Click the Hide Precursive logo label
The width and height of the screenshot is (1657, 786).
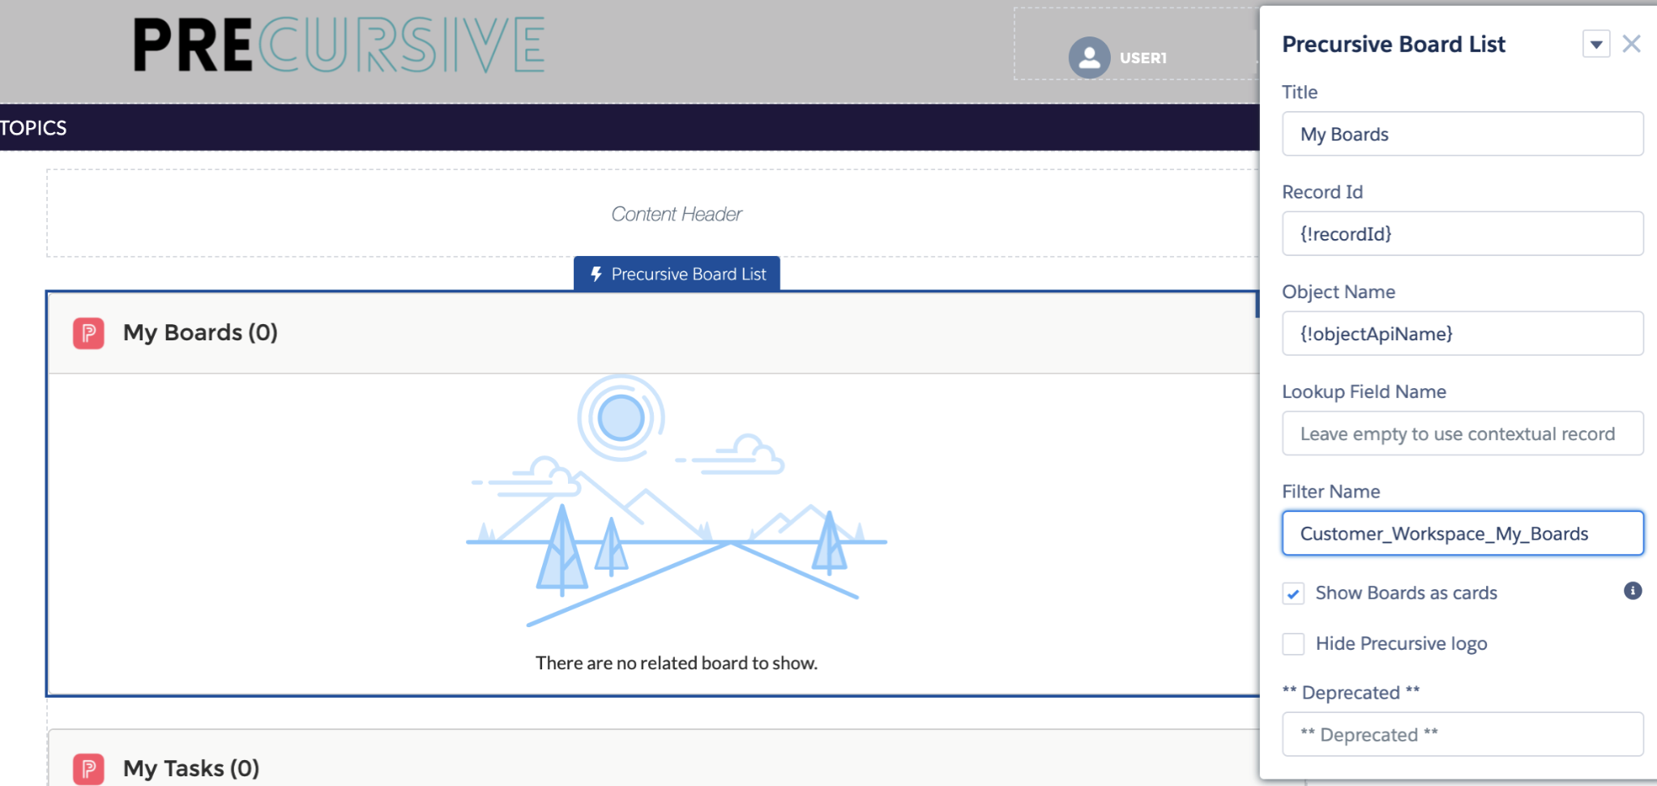click(x=1402, y=643)
